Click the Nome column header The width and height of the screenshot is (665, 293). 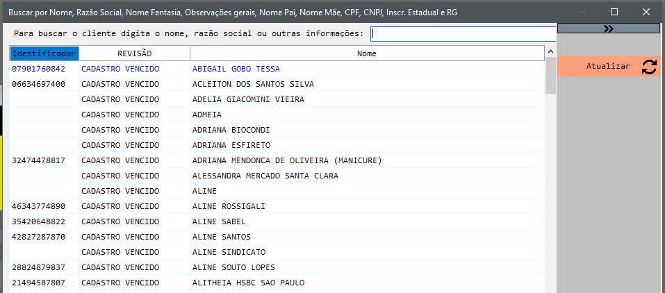pos(366,53)
